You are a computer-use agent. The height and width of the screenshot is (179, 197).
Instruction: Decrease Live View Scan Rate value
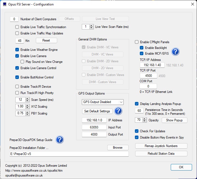pos(91,28)
